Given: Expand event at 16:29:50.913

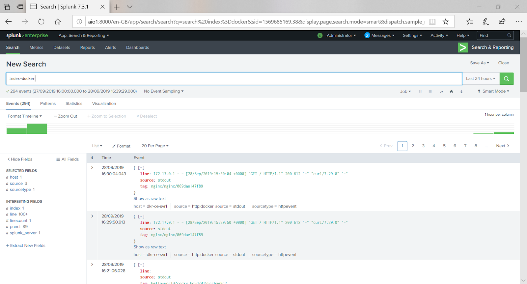Looking at the screenshot, I should (x=92, y=216).
